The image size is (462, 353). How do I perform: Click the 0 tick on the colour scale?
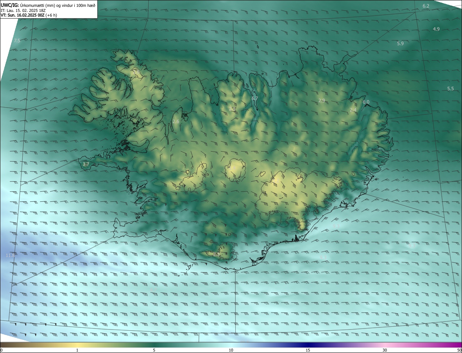[1, 350]
